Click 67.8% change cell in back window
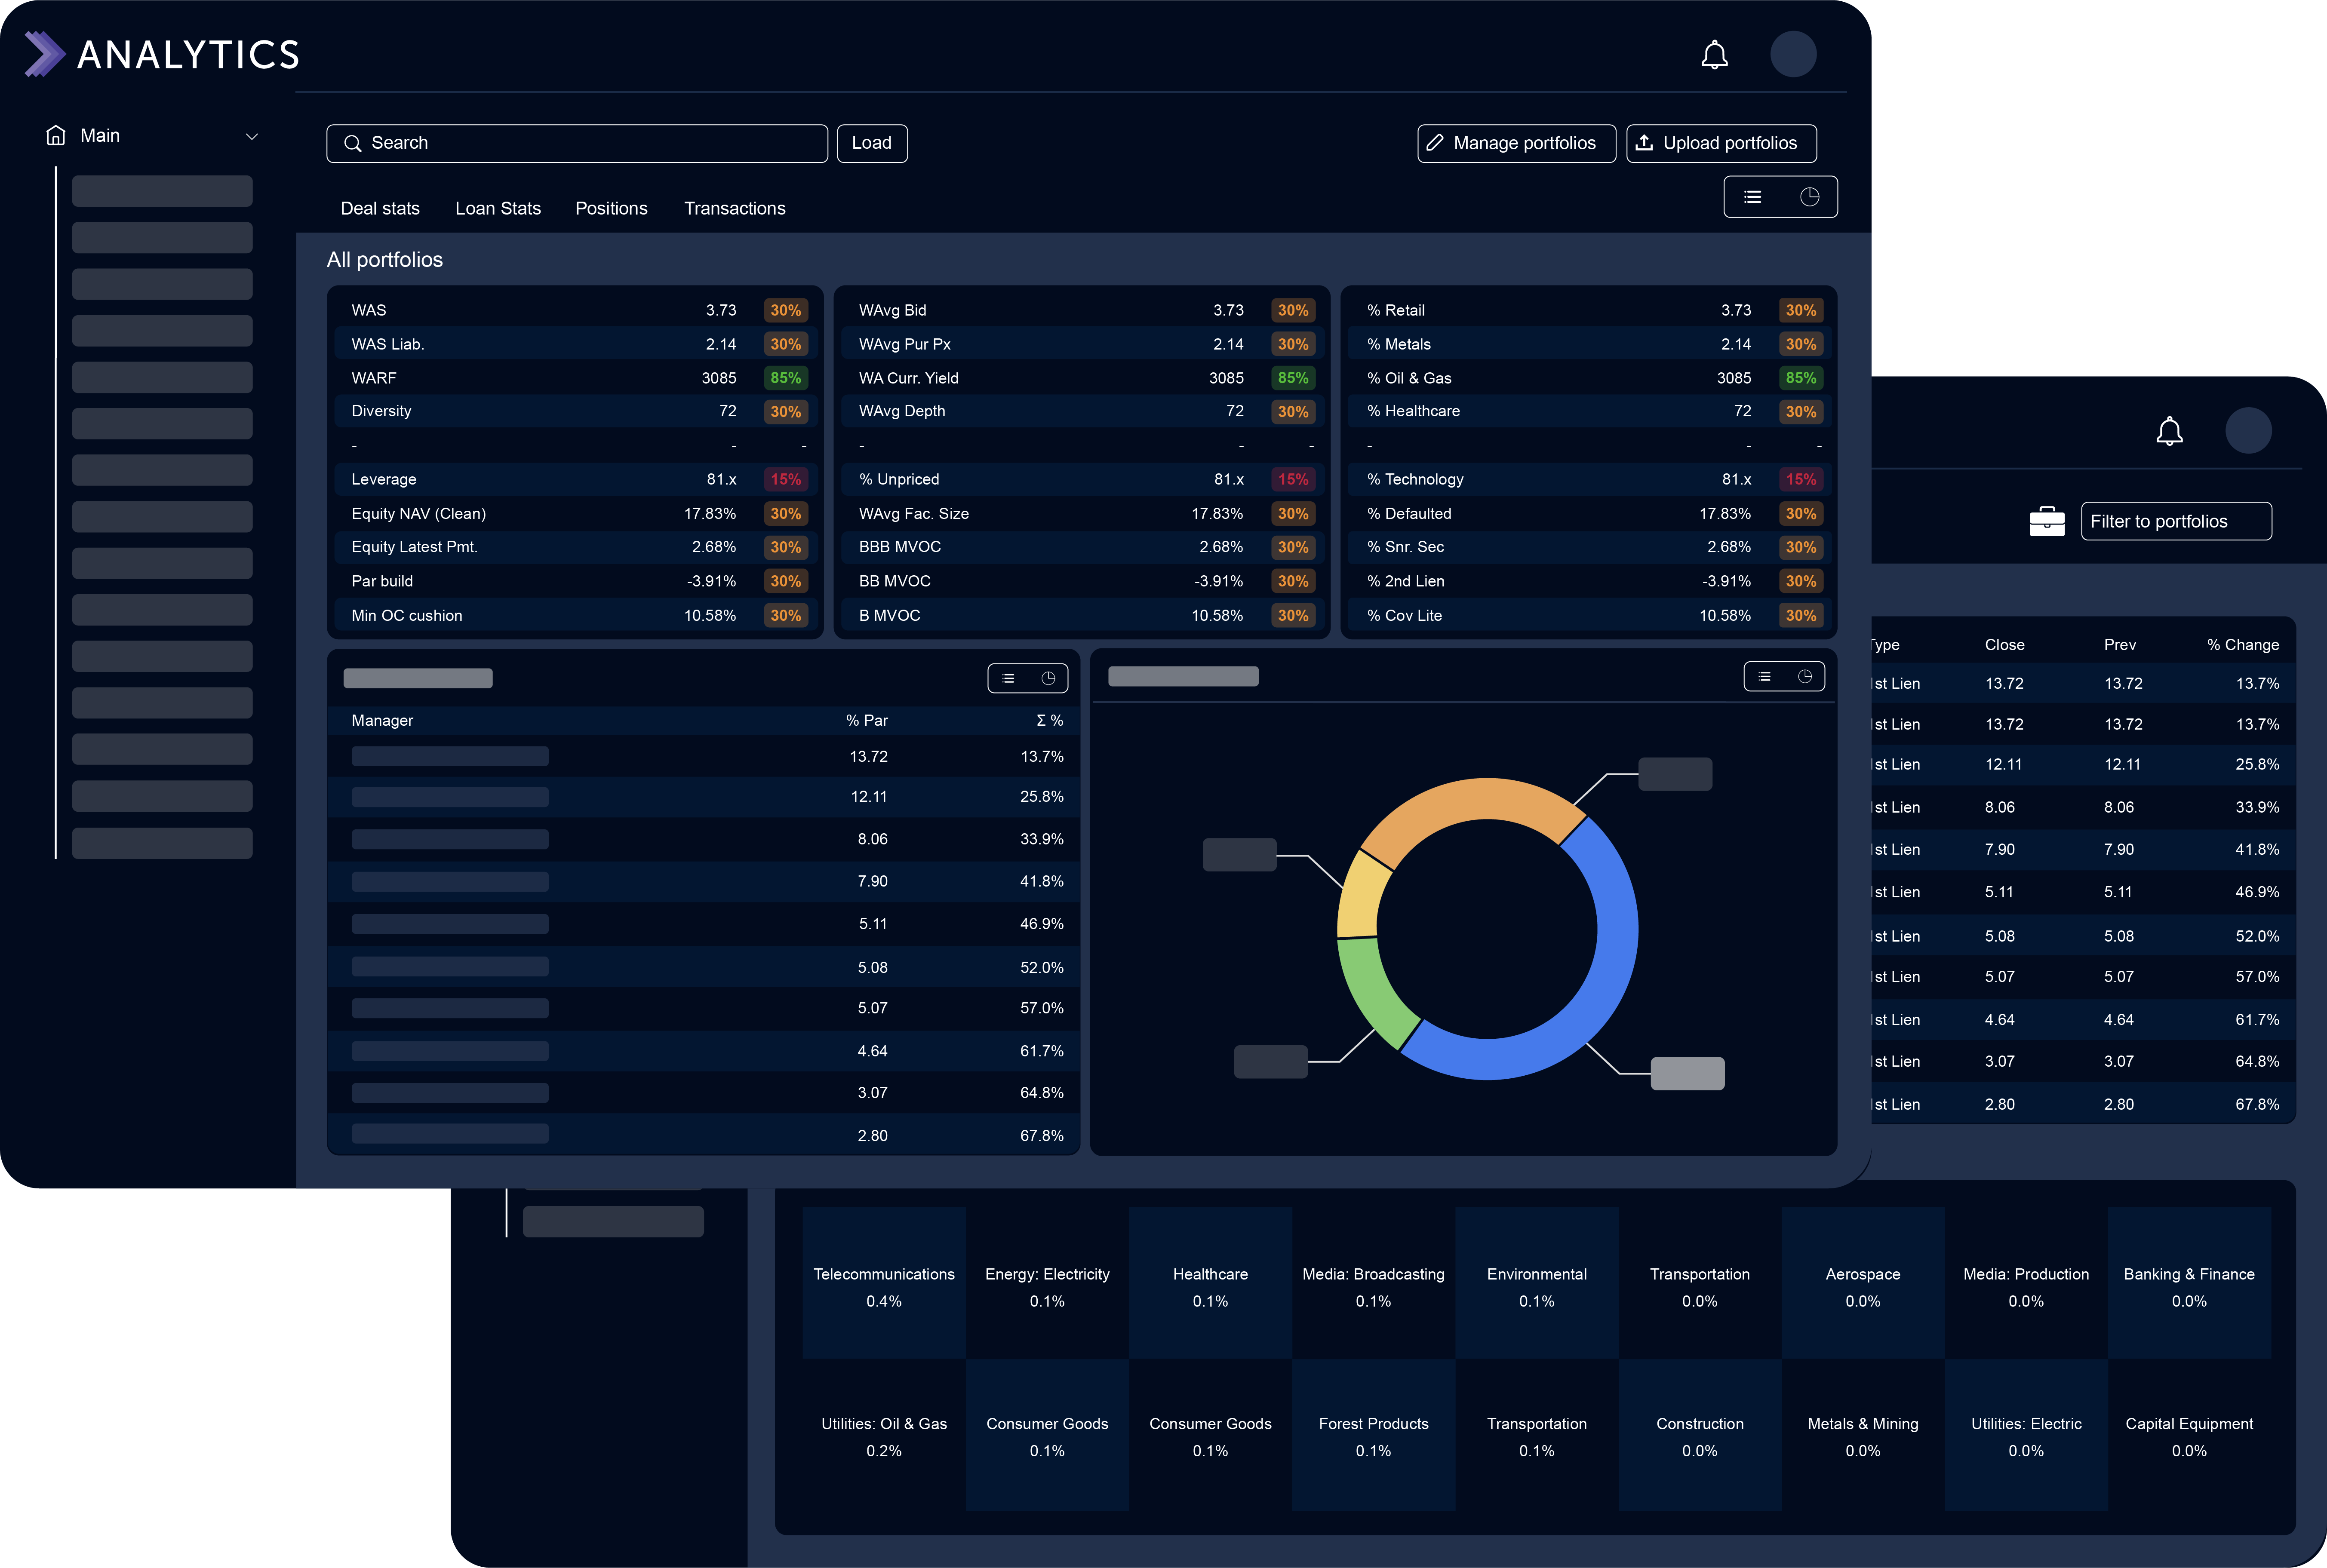The image size is (2327, 1568). coord(2257,1104)
